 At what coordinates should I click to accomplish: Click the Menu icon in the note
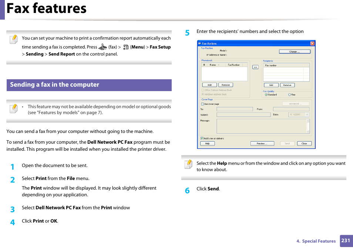pos(126,47)
